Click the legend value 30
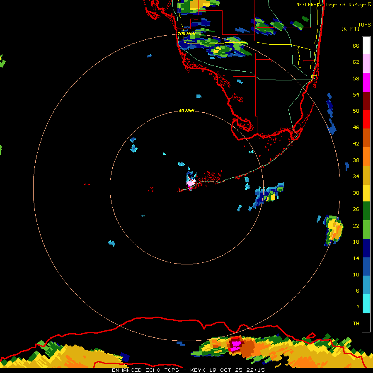373x373 pixels. 356,193
